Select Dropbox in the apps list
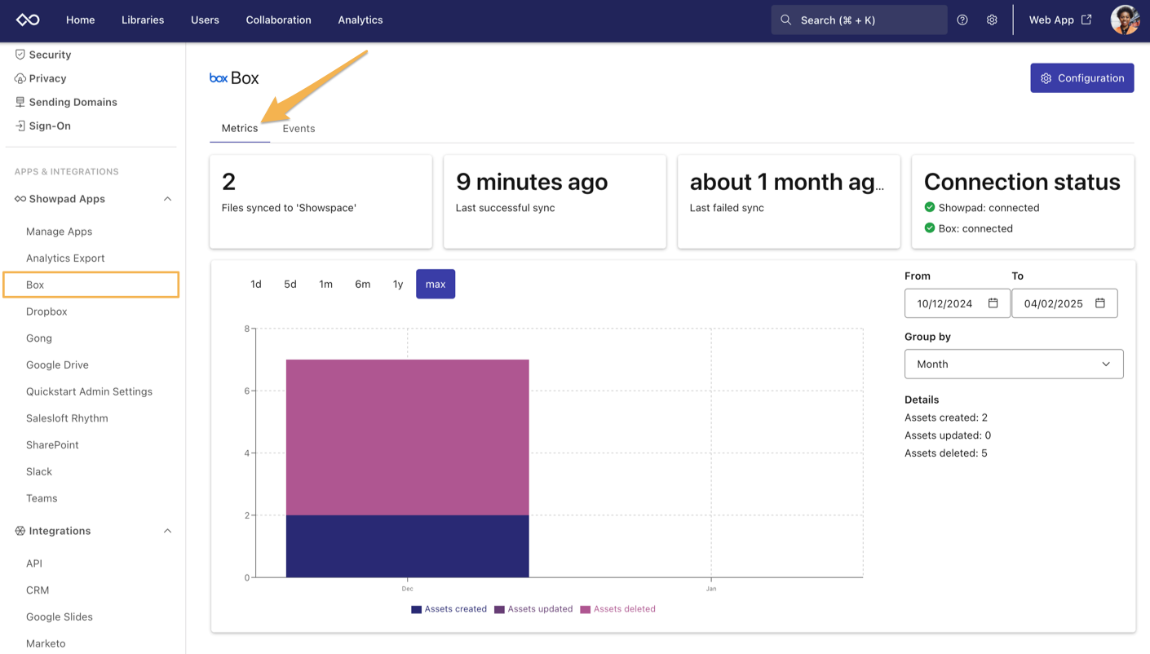Screen dimensions: 1150x654 [x=46, y=311]
